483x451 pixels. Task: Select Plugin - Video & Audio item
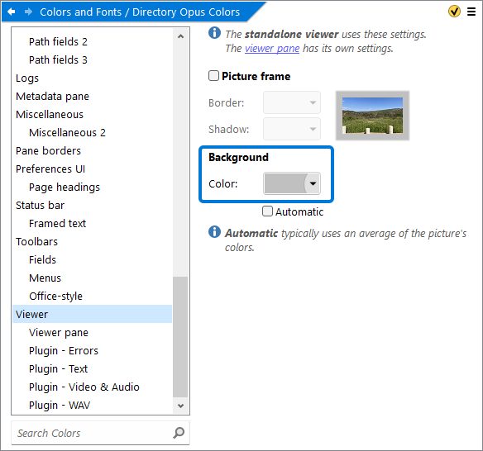coord(84,387)
